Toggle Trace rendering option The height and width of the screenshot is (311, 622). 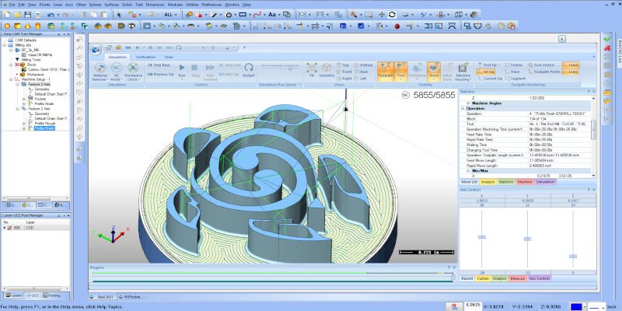tap(512, 72)
